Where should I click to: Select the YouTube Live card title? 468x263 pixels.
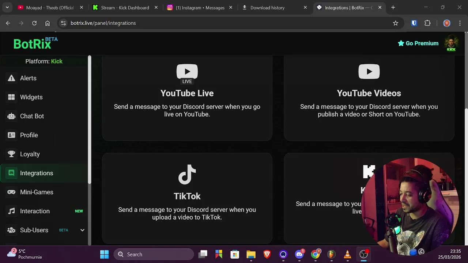[x=187, y=93]
